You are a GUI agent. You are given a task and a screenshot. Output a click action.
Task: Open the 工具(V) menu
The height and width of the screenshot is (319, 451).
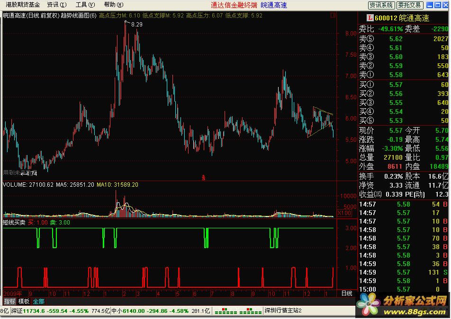click(85, 5)
